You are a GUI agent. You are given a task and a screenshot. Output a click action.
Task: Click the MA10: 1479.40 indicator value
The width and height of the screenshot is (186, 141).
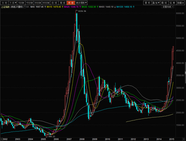coord(54,7)
